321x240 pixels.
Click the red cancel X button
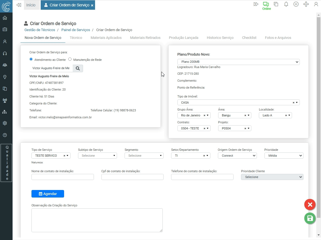coord(310,205)
